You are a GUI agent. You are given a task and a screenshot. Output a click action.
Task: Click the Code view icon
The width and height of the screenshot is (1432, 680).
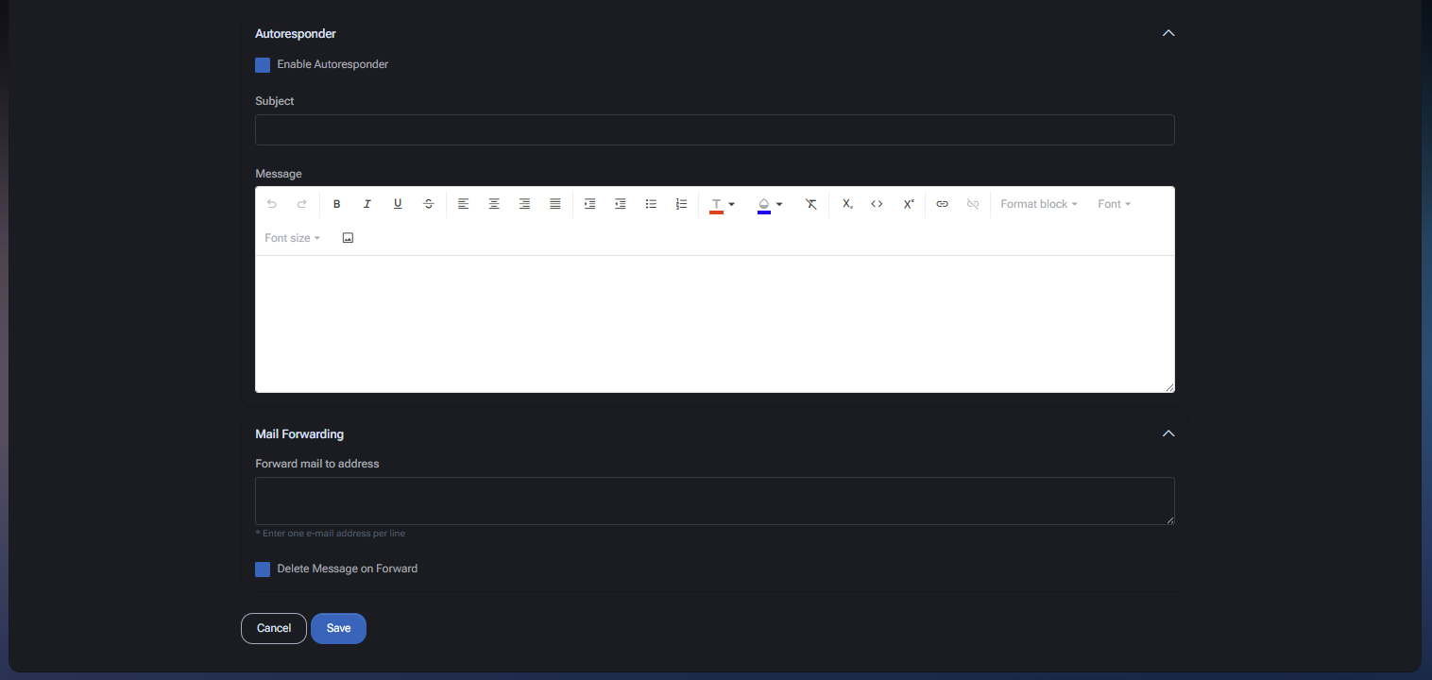coord(877,203)
